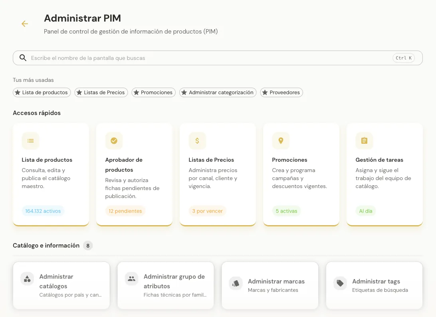Click star icon in Administrar categorización chip
This screenshot has width=436, height=317.
184,92
